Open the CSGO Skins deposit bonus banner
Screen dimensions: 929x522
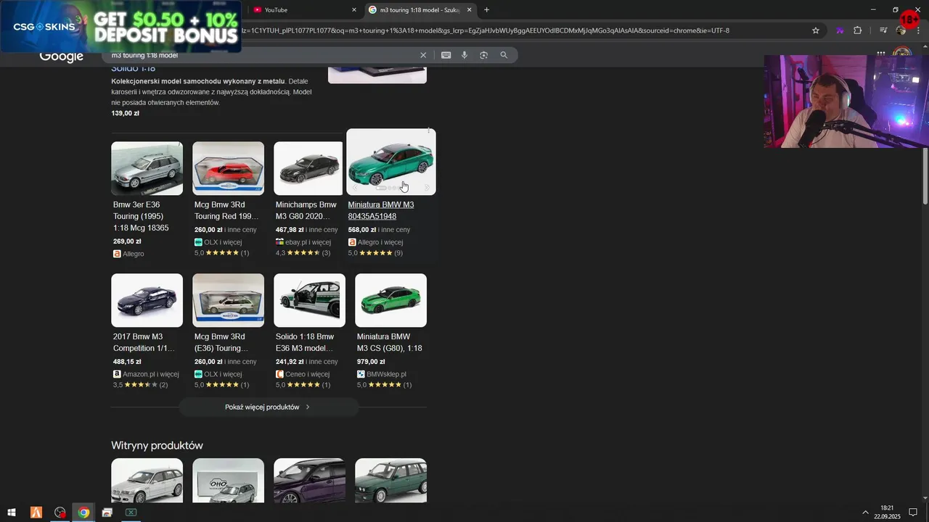(x=120, y=27)
